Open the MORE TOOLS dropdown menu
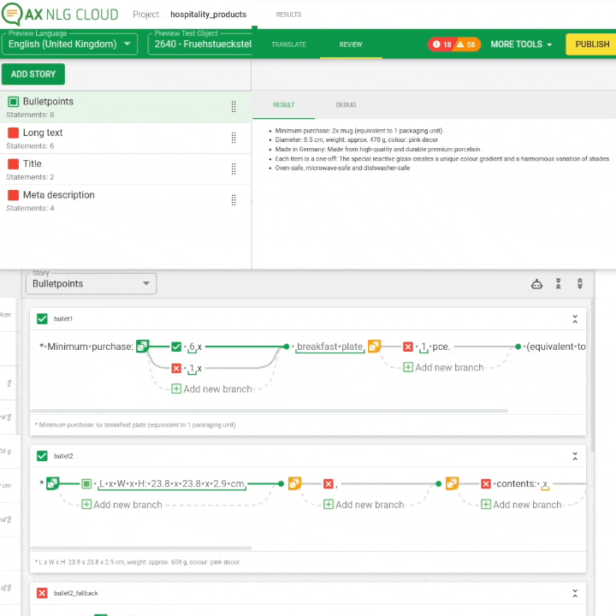Screen dimensions: 616x616 coord(521,44)
